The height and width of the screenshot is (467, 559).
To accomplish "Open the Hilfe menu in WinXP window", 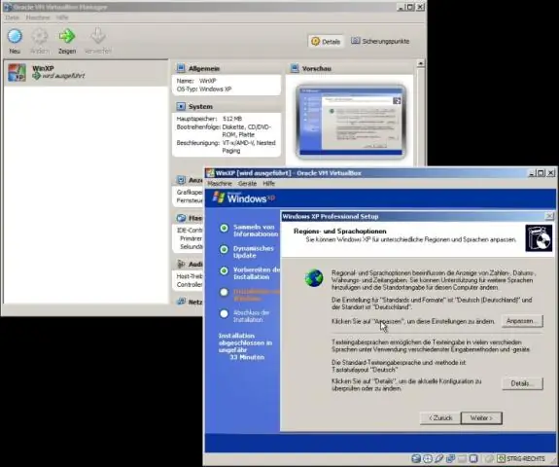I will point(268,183).
